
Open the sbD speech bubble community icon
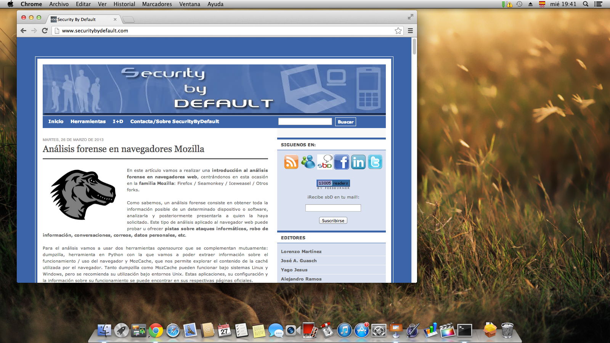pyautogui.click(x=325, y=162)
